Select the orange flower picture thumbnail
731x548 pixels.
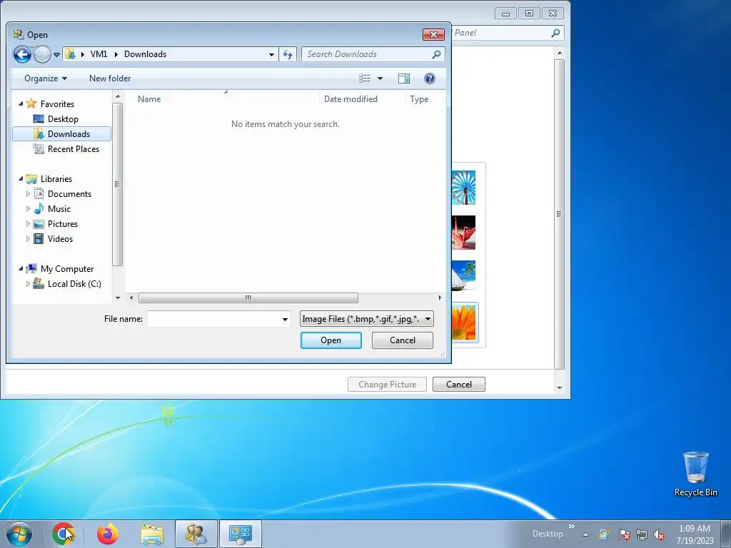tap(463, 322)
